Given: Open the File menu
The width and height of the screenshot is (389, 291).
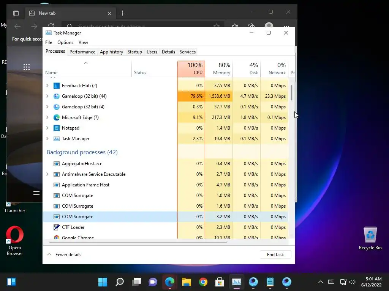Looking at the screenshot, I should click(49, 42).
